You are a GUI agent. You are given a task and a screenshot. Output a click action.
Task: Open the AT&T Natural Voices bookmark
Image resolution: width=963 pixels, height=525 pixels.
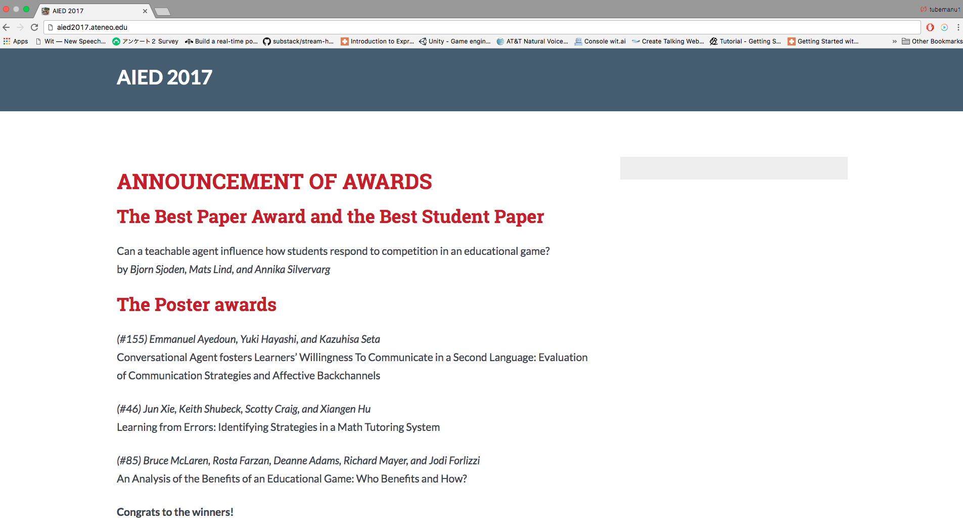coord(532,41)
